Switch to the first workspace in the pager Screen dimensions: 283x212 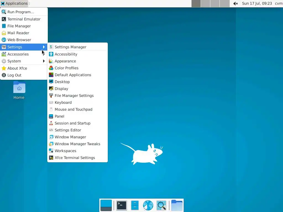[196, 4]
